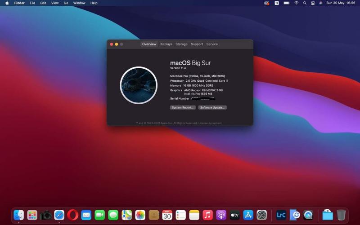Open Finder from the Dock

[x=18, y=215]
